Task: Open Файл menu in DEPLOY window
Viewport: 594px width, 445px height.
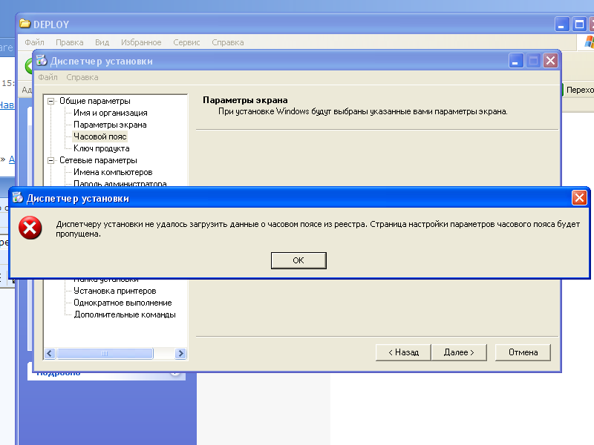Action: pos(34,42)
